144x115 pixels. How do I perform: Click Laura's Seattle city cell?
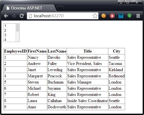[x=116, y=101]
